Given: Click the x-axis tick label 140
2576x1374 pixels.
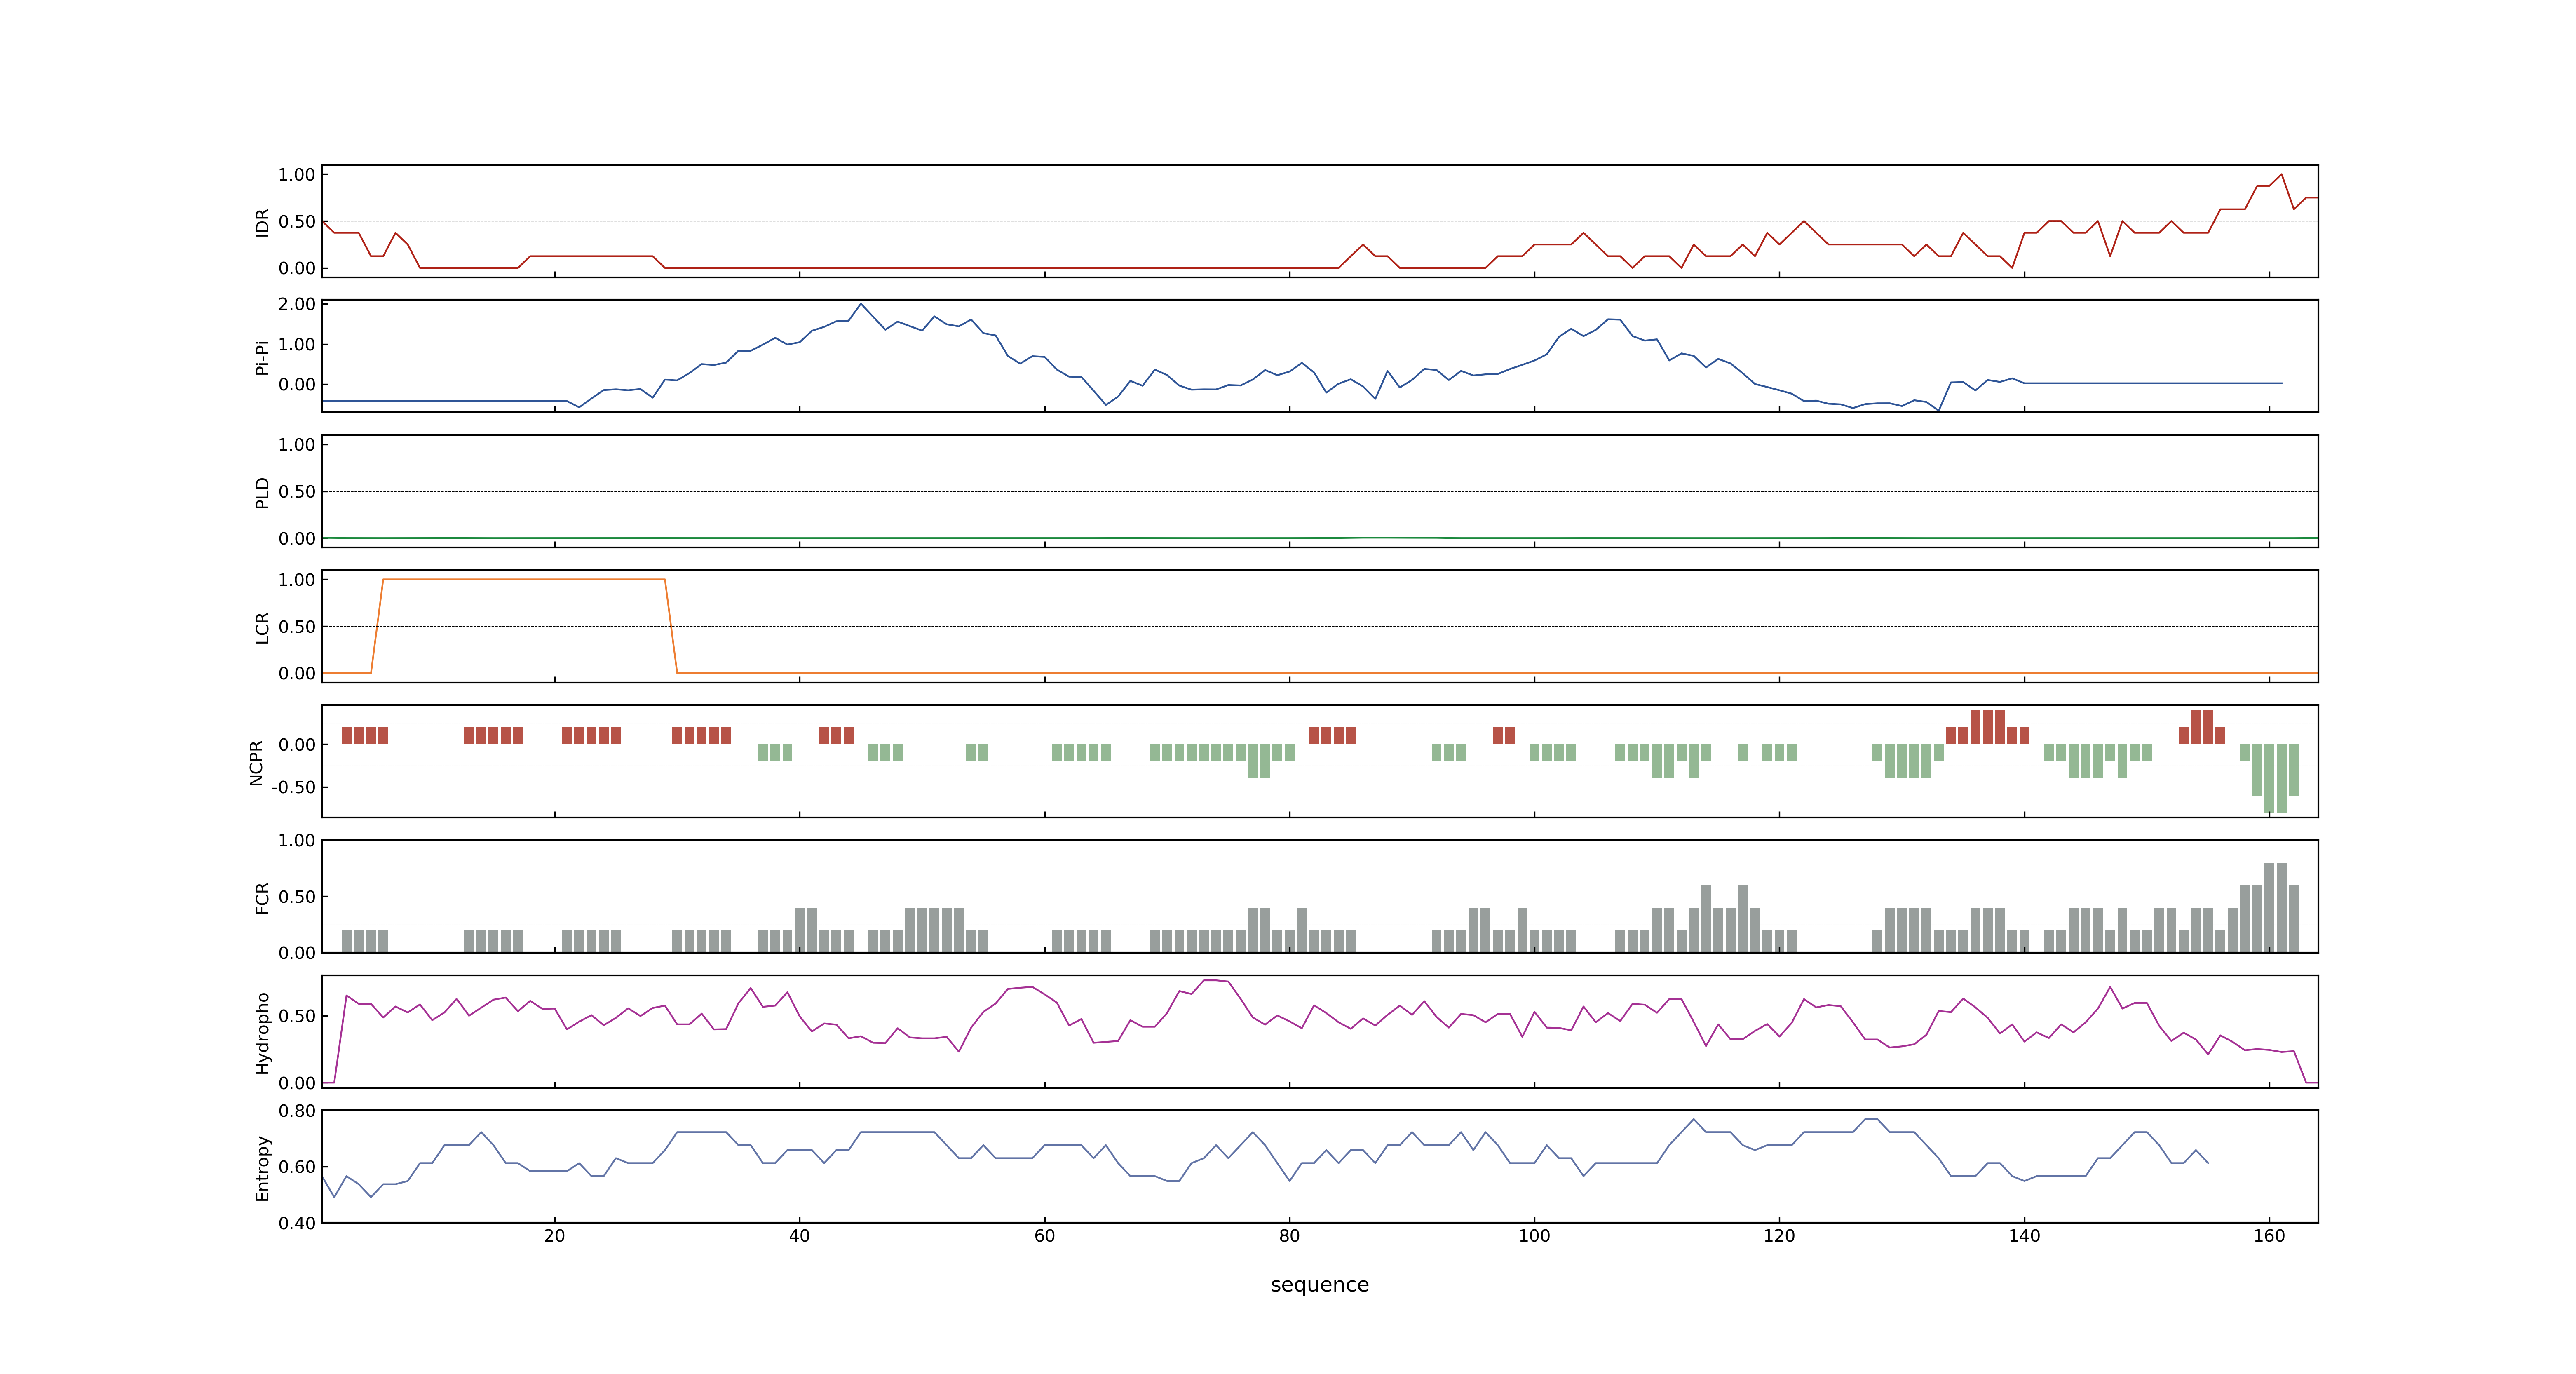Looking at the screenshot, I should pyautogui.click(x=2024, y=1236).
